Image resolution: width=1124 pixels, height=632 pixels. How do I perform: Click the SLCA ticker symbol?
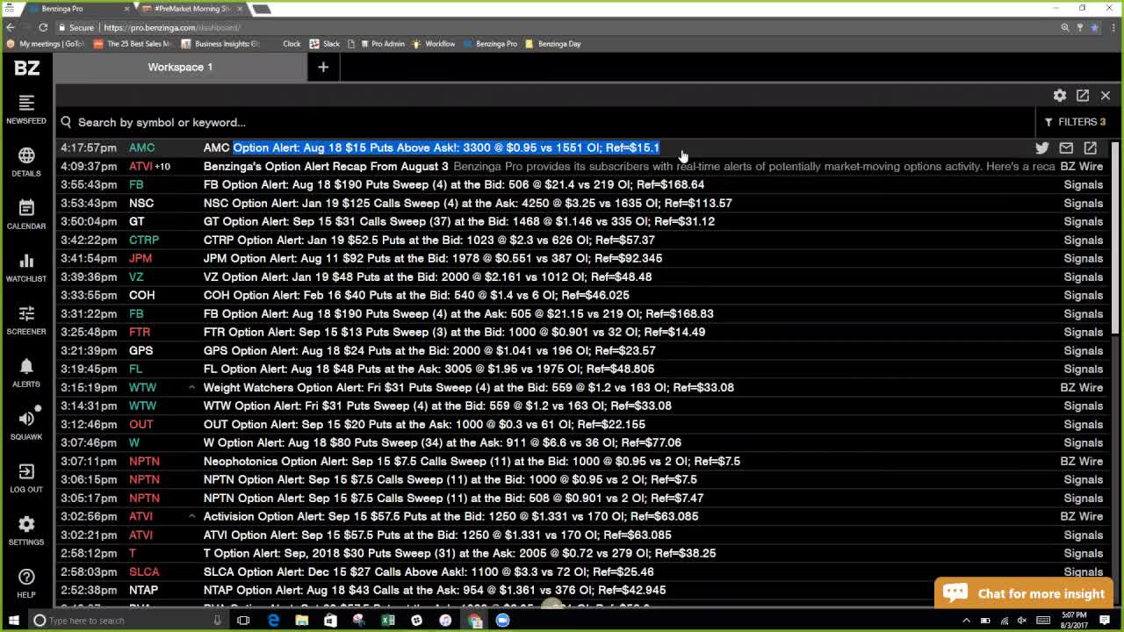144,571
